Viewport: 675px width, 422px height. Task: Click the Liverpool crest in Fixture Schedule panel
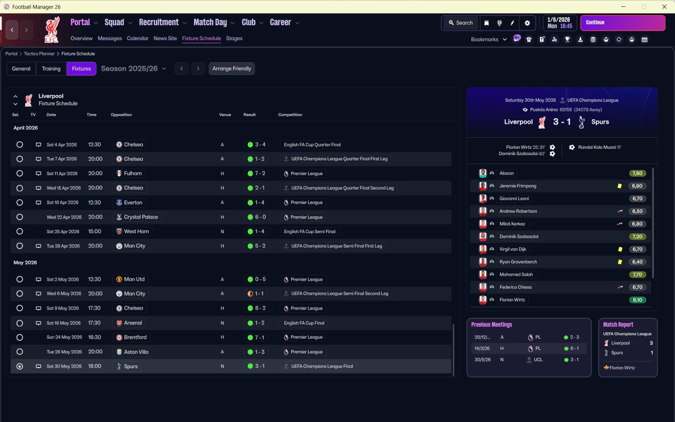pyautogui.click(x=28, y=100)
